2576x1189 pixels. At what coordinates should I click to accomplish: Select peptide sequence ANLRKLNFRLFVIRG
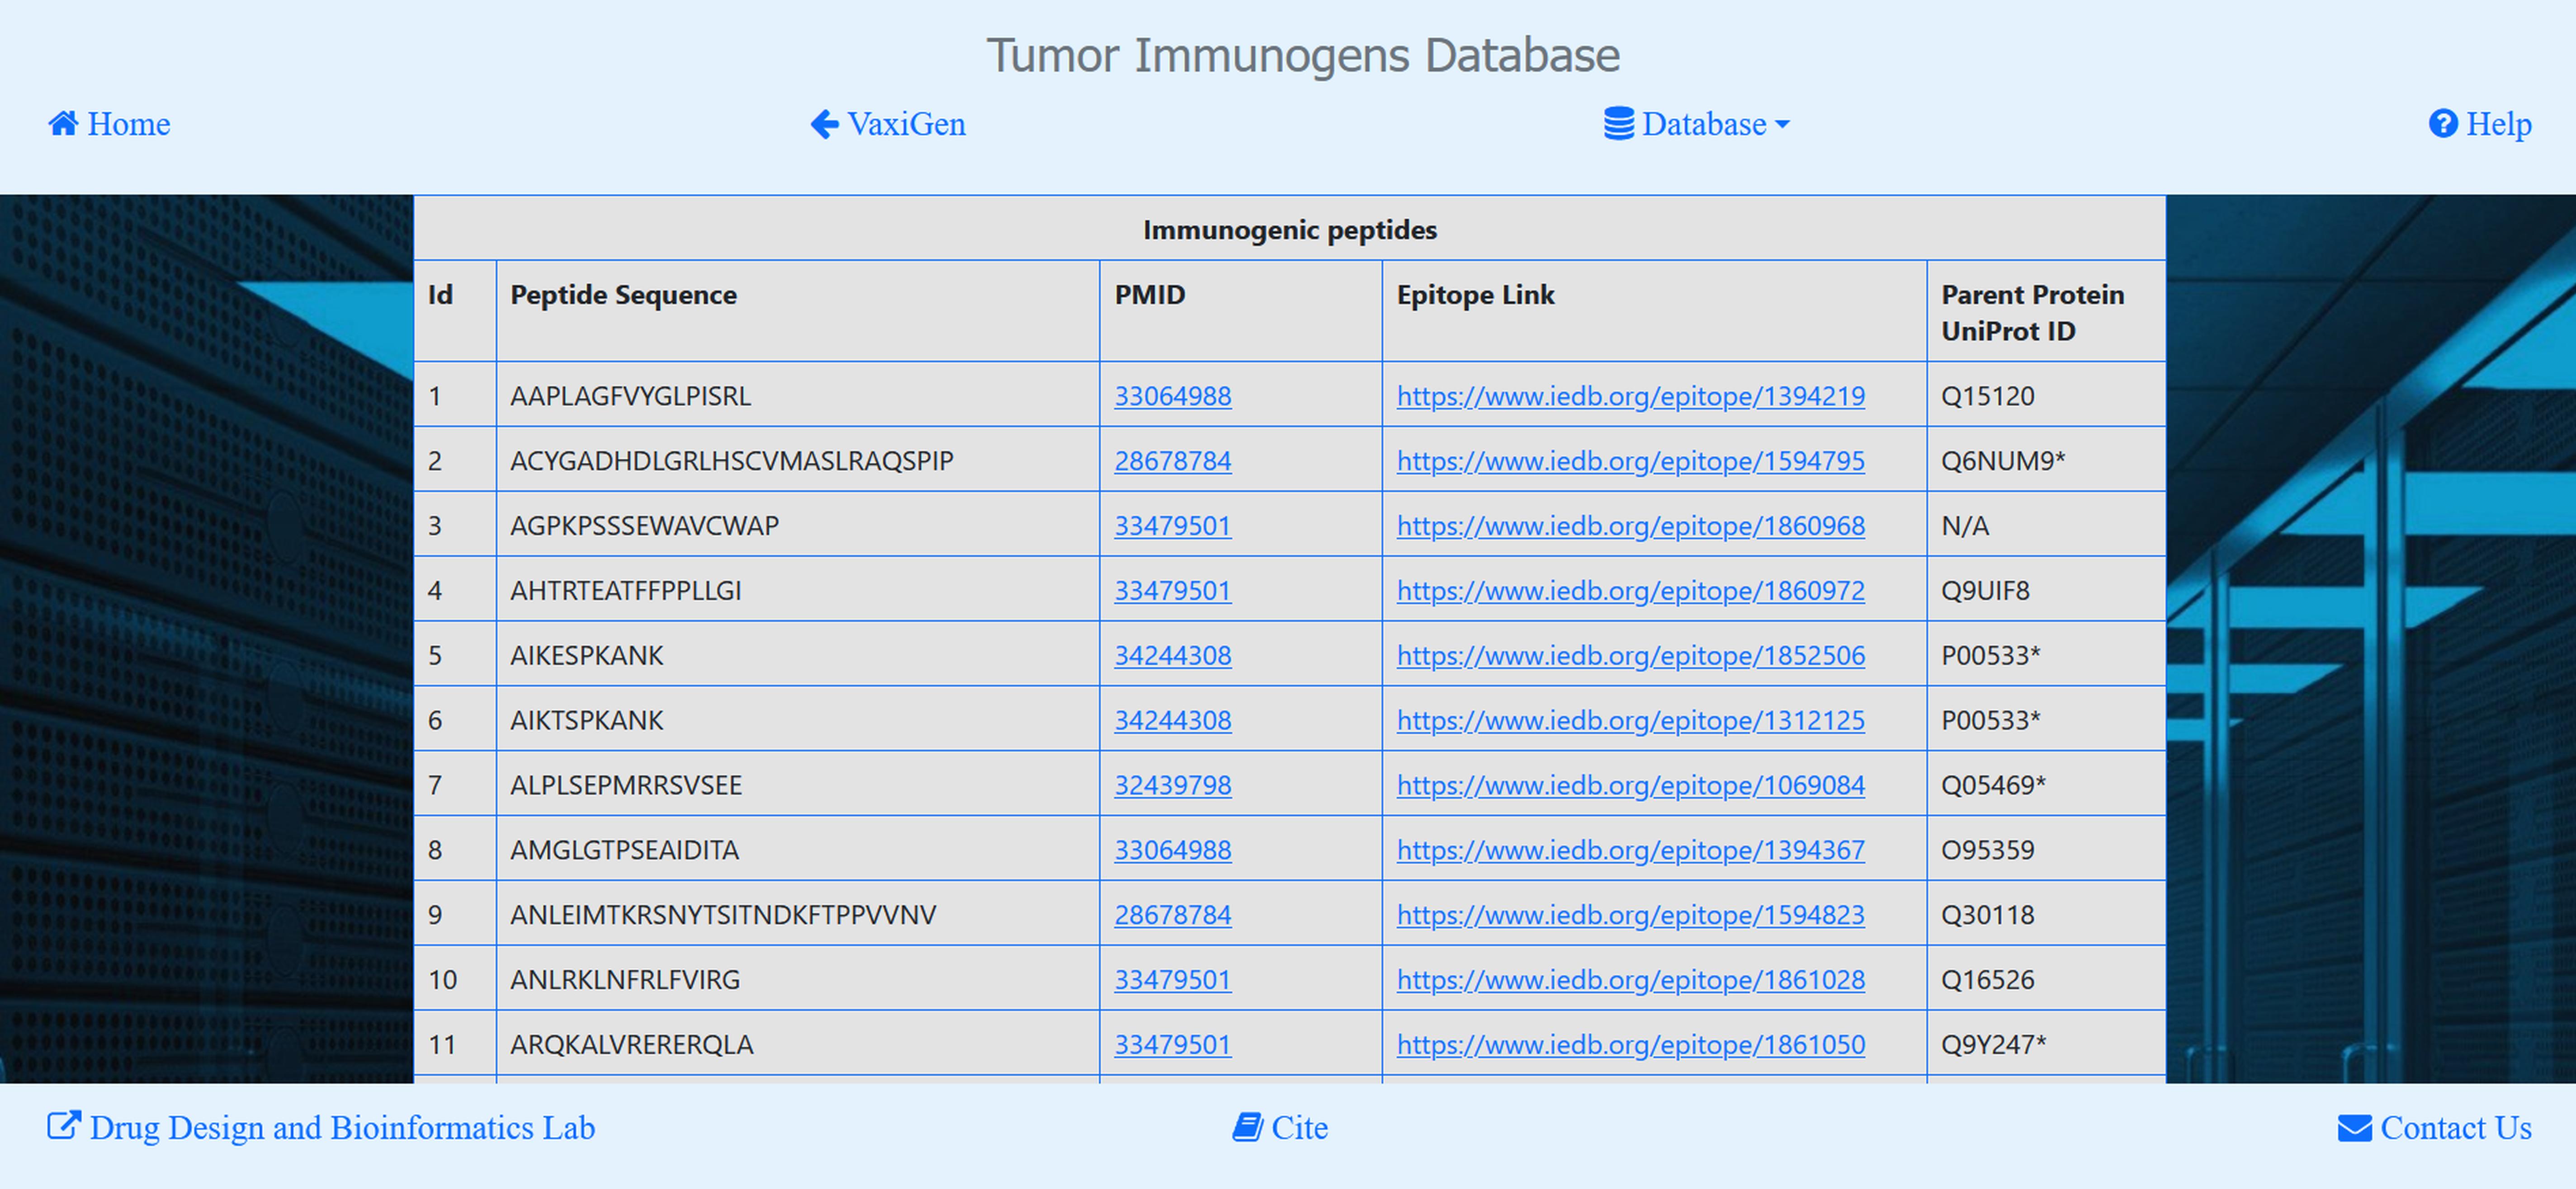tap(625, 980)
